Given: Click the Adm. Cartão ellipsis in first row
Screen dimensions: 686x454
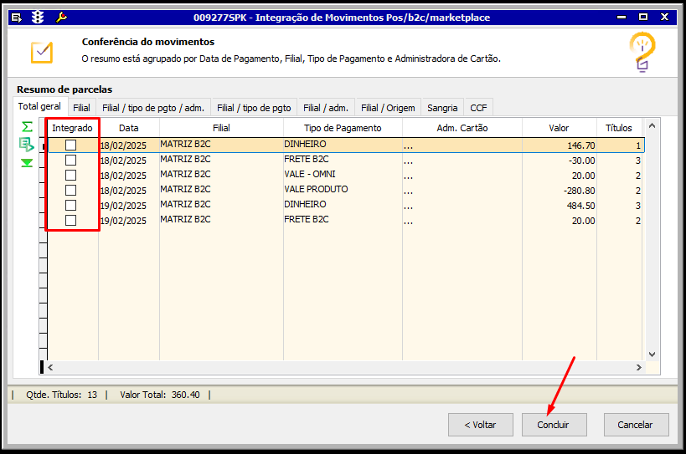Looking at the screenshot, I should click(x=408, y=146).
